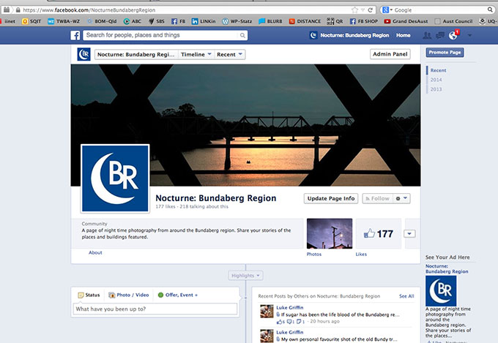Open the Highlights dropdown

click(x=245, y=276)
